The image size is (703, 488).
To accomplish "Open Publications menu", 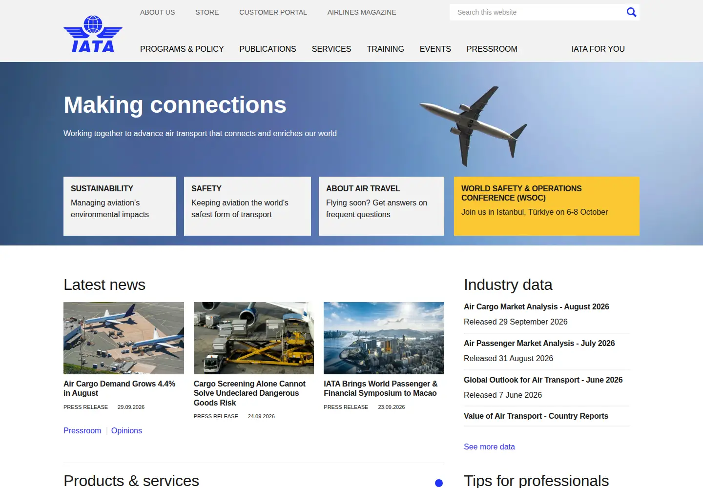I will pyautogui.click(x=268, y=49).
